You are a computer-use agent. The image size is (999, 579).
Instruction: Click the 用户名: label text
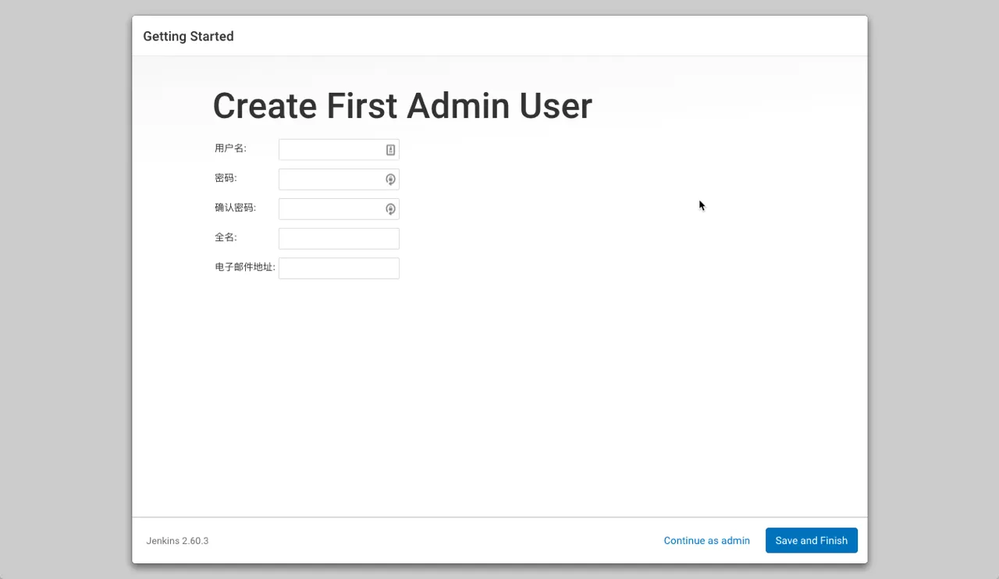tap(230, 148)
